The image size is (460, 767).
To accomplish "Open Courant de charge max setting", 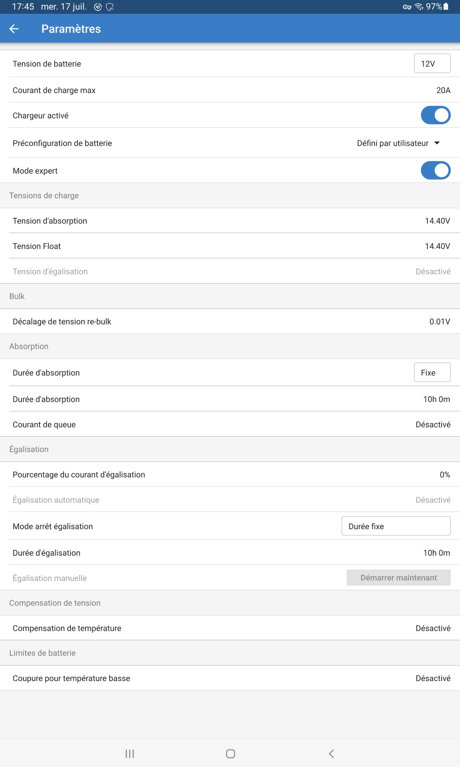I will pos(443,90).
